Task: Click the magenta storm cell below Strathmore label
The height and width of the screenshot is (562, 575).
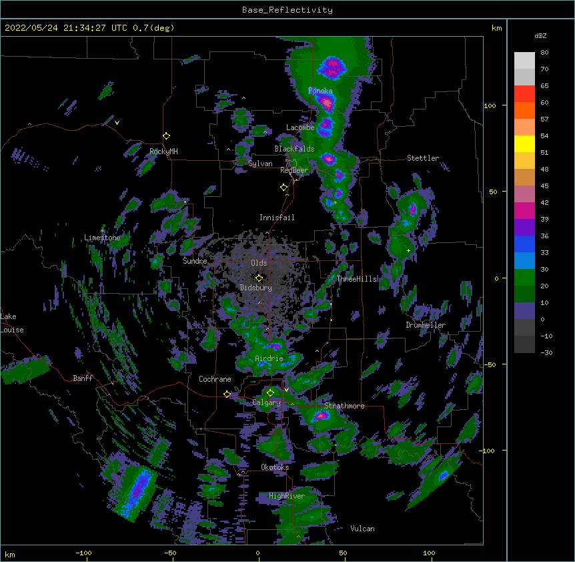Action: click(x=322, y=416)
